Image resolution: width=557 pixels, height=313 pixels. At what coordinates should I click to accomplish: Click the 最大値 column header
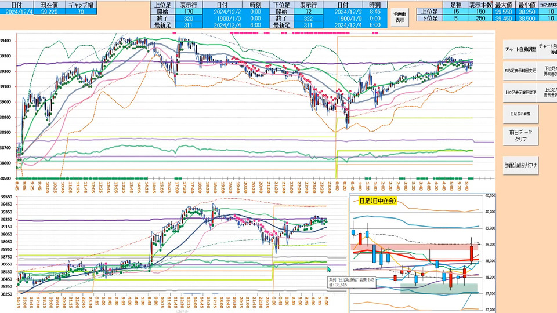[x=504, y=5]
